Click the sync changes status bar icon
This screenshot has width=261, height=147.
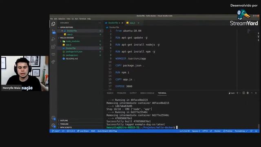pyautogui.click(x=63, y=131)
